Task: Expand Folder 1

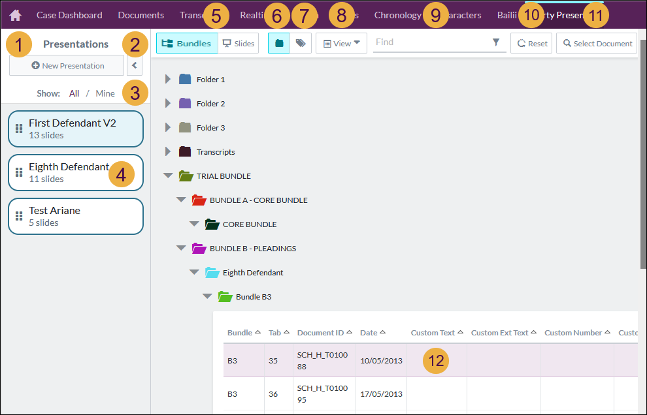Action: coord(167,79)
